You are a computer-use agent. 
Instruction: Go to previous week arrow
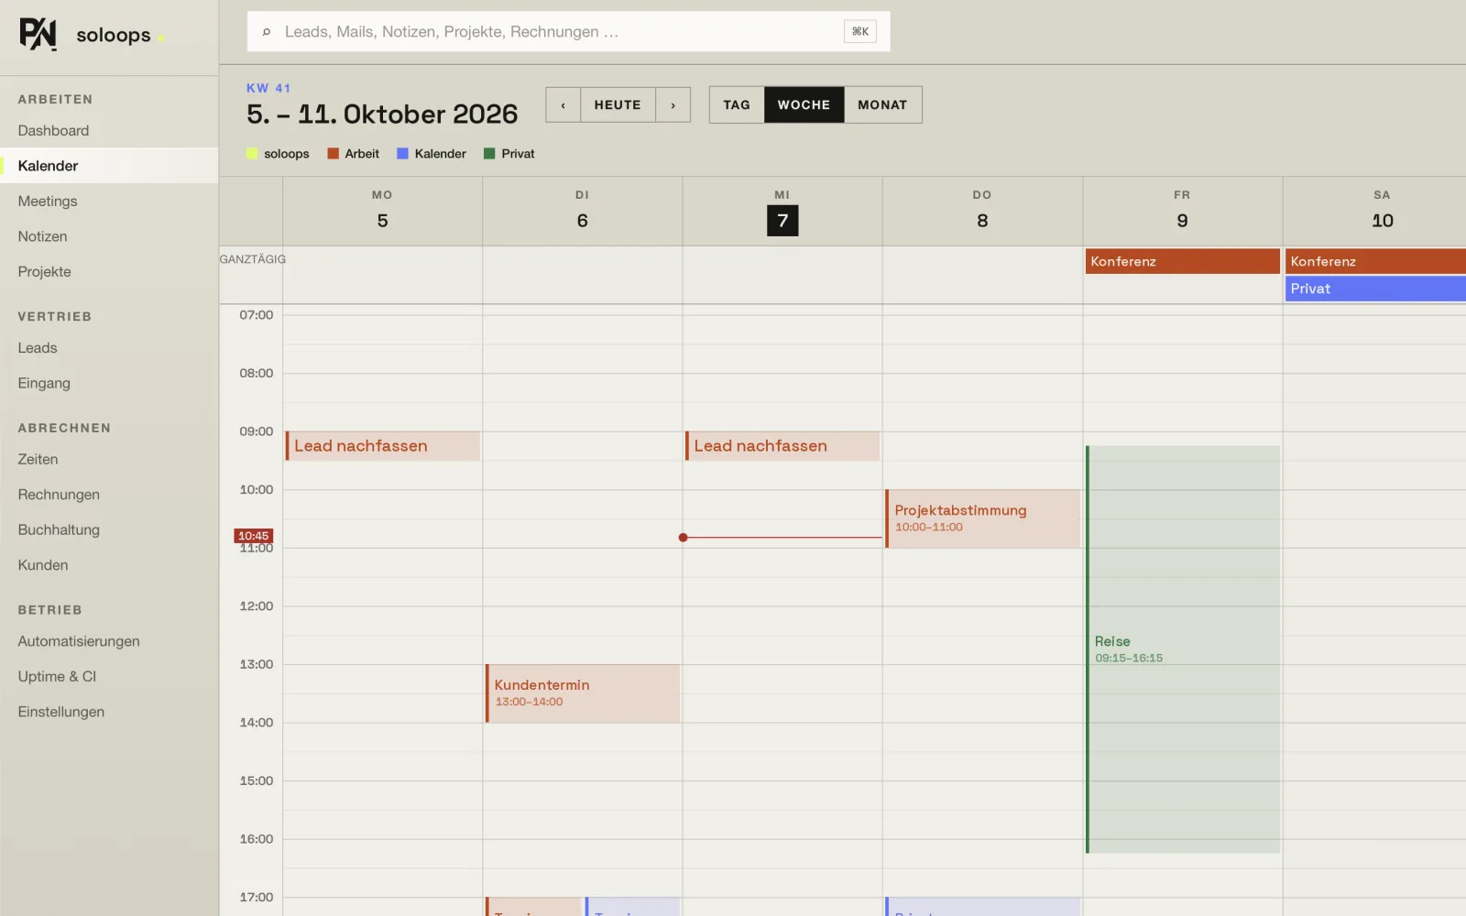point(563,104)
